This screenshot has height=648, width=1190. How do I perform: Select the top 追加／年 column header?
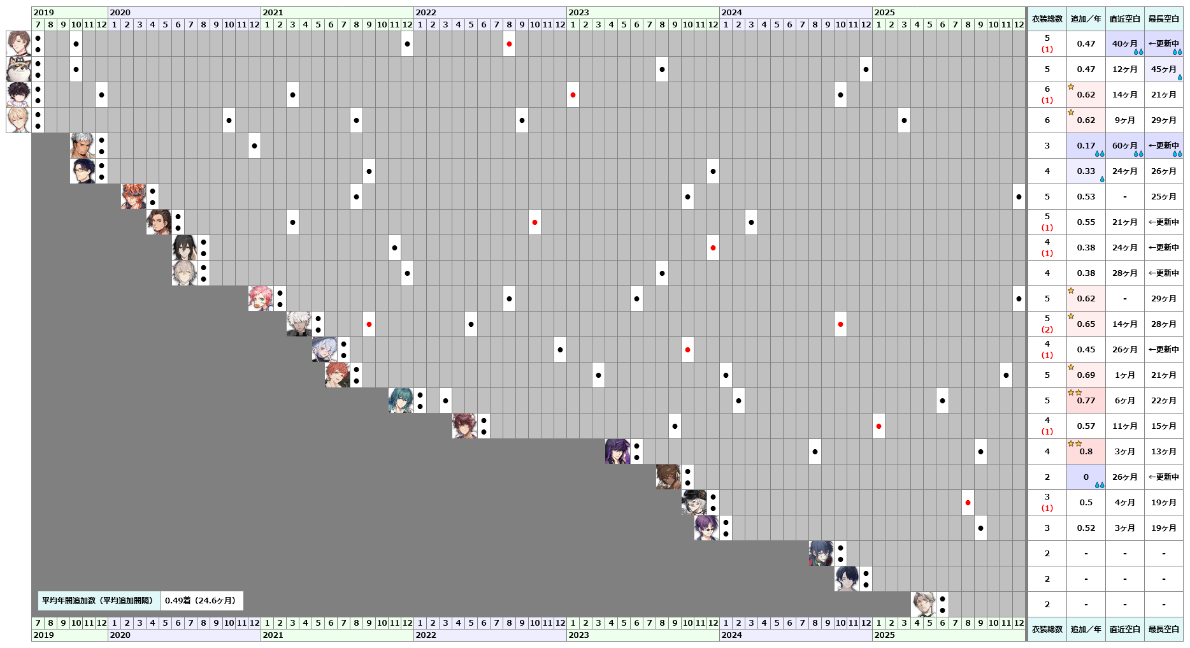click(x=1086, y=19)
